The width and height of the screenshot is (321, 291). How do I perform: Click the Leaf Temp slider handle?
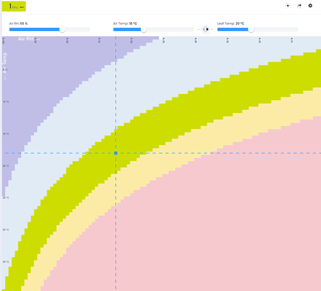point(251,29)
